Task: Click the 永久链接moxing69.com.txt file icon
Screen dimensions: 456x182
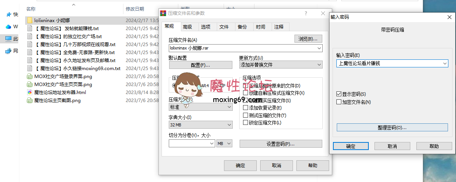Action: click(30, 68)
